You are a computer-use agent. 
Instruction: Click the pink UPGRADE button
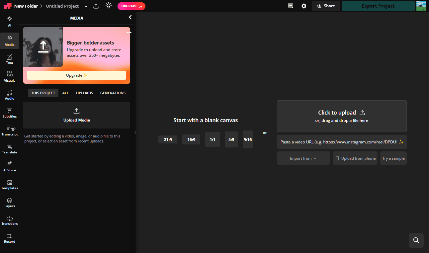[131, 6]
